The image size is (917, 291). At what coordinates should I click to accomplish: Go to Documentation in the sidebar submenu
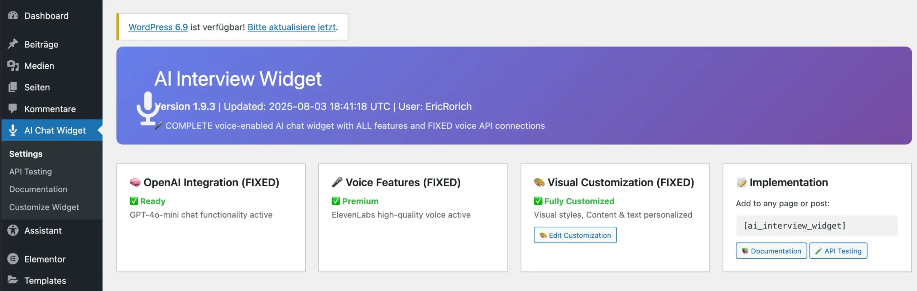tap(38, 189)
